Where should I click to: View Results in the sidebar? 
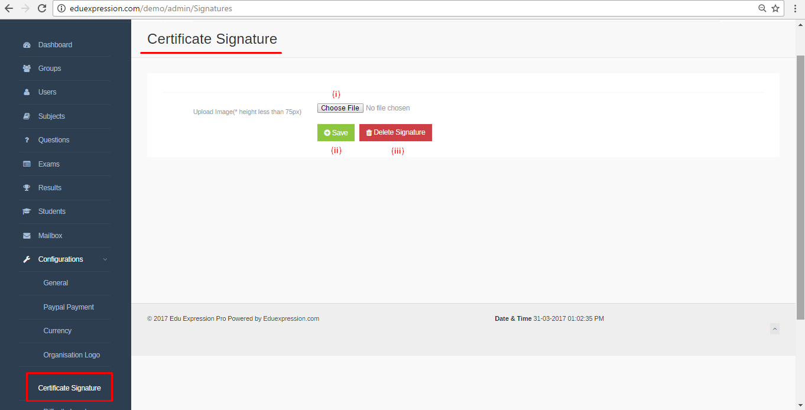(50, 188)
